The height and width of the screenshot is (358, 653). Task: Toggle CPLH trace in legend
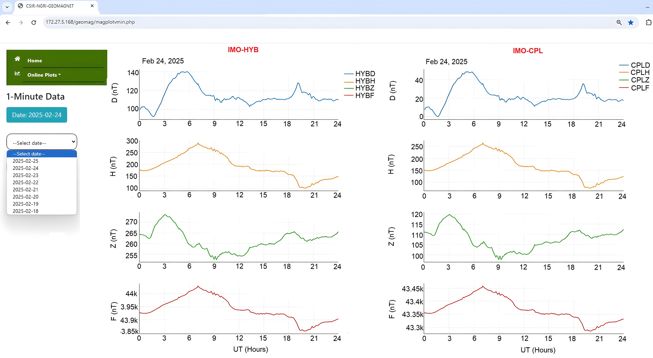click(x=640, y=73)
